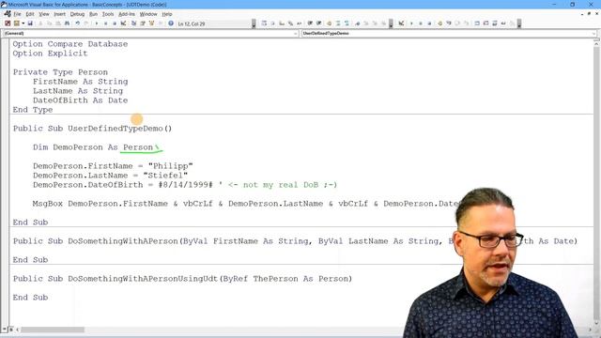The width and height of the screenshot is (601, 338).
Task: Open the Run menu
Action: point(93,14)
